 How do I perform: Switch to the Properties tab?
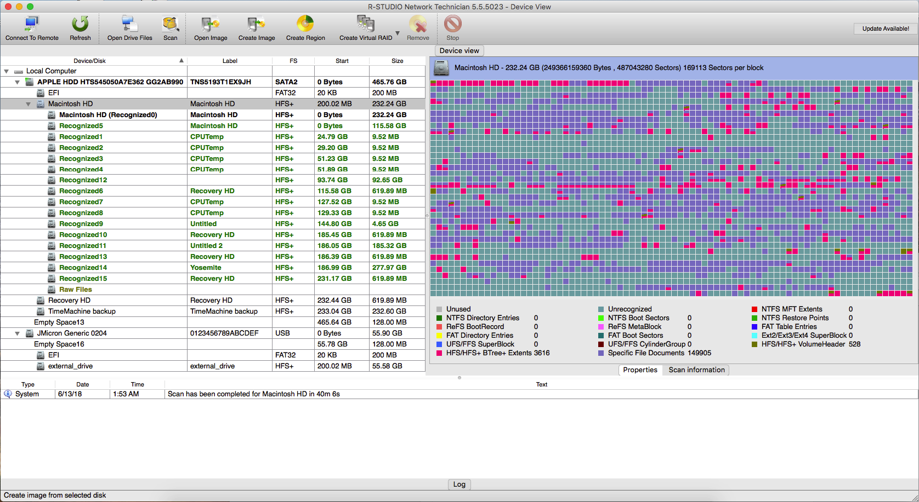click(640, 370)
